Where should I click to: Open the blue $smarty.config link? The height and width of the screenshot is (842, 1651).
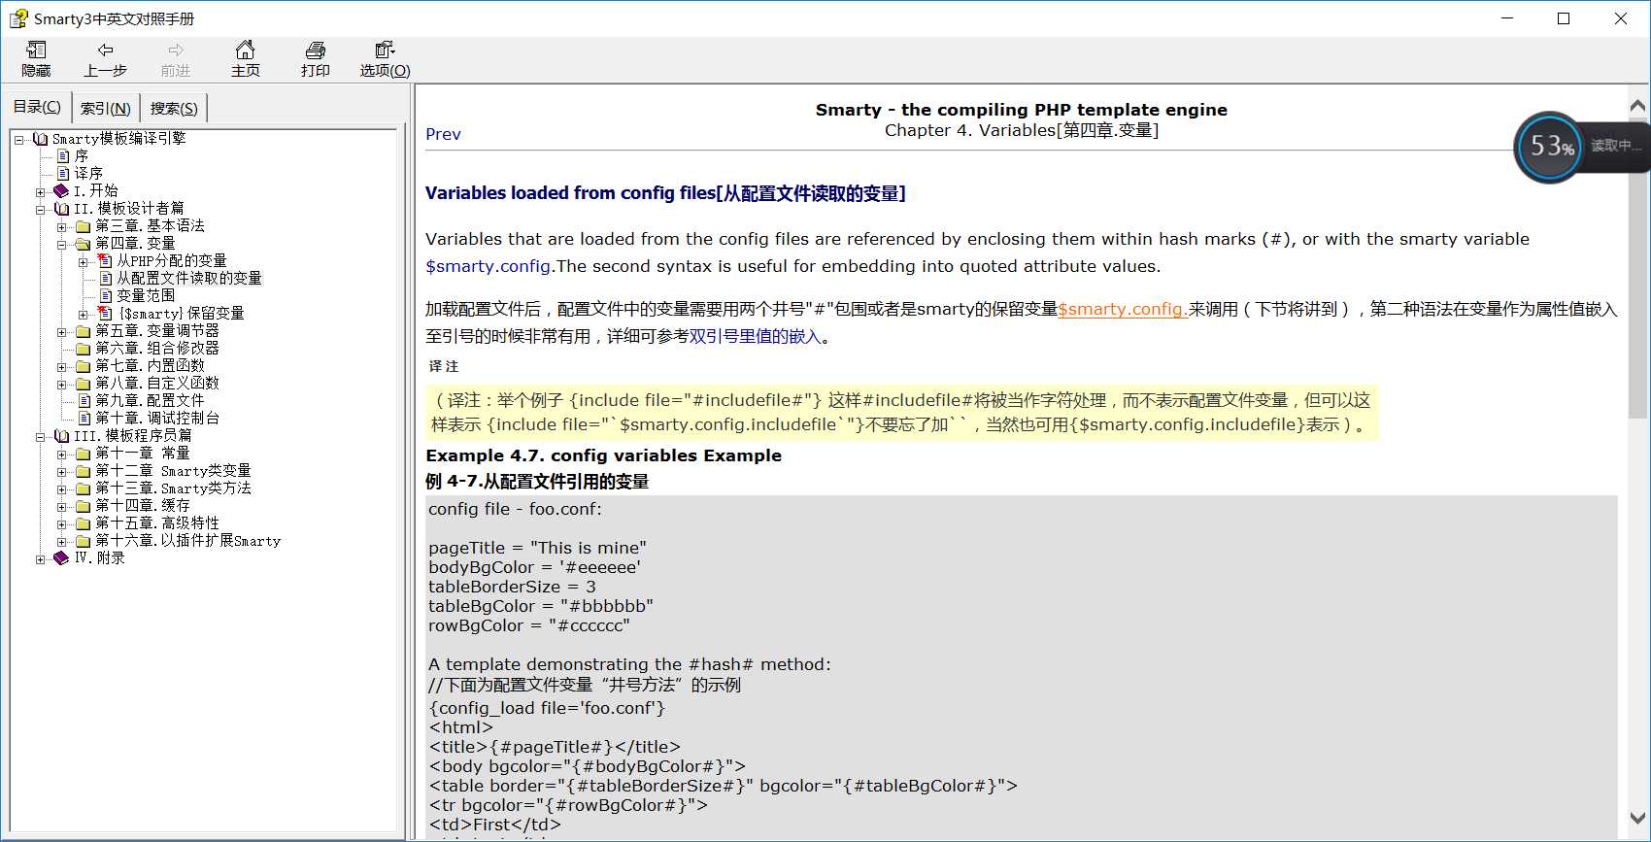coord(489,266)
